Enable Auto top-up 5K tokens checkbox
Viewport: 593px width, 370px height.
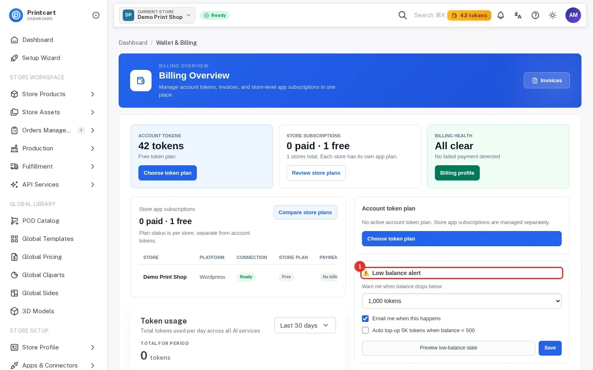pyautogui.click(x=365, y=330)
